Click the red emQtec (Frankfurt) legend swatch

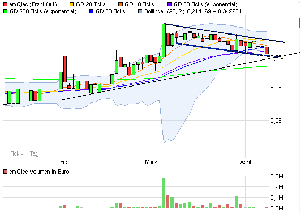[5, 4]
